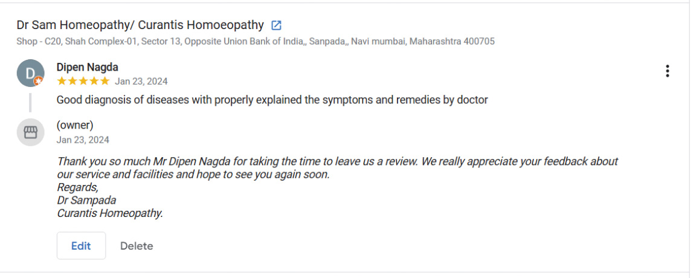This screenshot has height=278, width=696.
Task: Click the Dr Sam Homeopathy business title
Action: [140, 25]
